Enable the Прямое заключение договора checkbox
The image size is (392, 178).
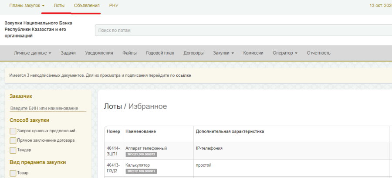click(13, 140)
